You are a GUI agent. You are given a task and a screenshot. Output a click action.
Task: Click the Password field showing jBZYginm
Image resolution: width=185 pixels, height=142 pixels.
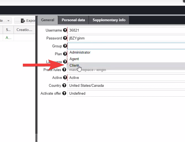tap(126, 38)
